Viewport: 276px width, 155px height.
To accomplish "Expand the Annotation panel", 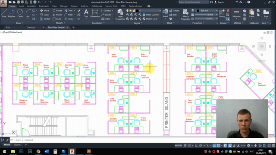I will tap(98, 23).
